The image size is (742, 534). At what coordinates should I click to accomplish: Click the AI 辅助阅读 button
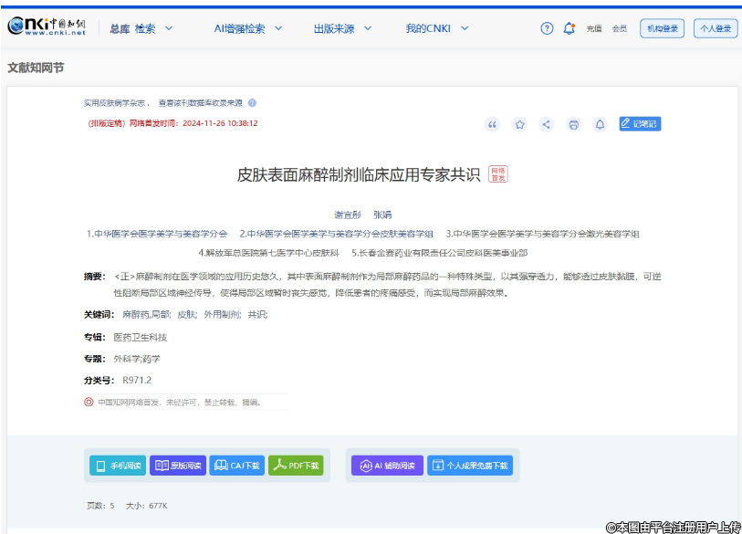click(x=387, y=466)
